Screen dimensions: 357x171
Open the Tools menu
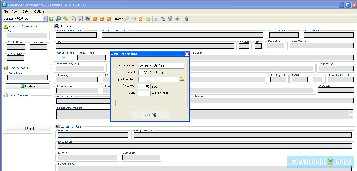click(x=15, y=11)
